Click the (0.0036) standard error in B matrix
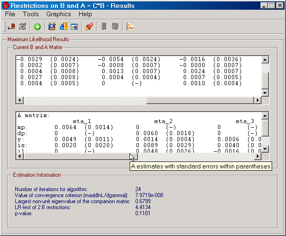286x236 pixels. 227,59
